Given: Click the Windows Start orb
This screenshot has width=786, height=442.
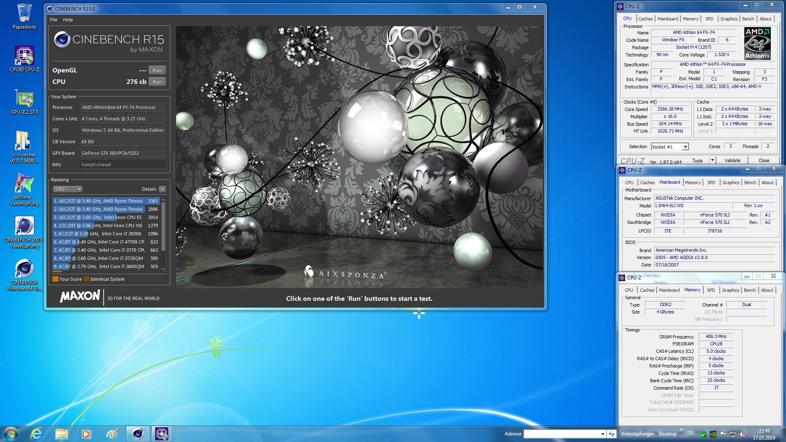Looking at the screenshot, I should tap(11, 433).
